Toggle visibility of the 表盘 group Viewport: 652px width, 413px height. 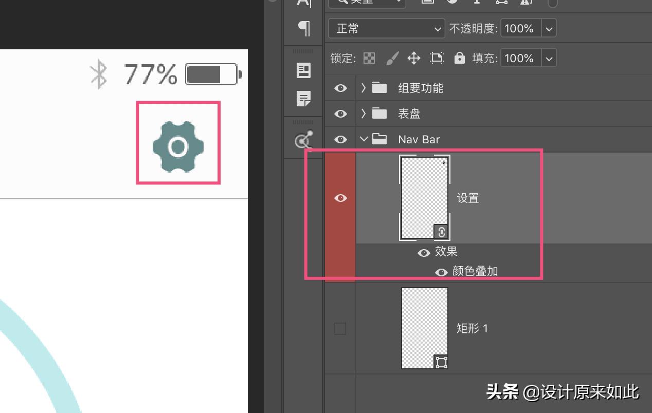click(x=340, y=114)
